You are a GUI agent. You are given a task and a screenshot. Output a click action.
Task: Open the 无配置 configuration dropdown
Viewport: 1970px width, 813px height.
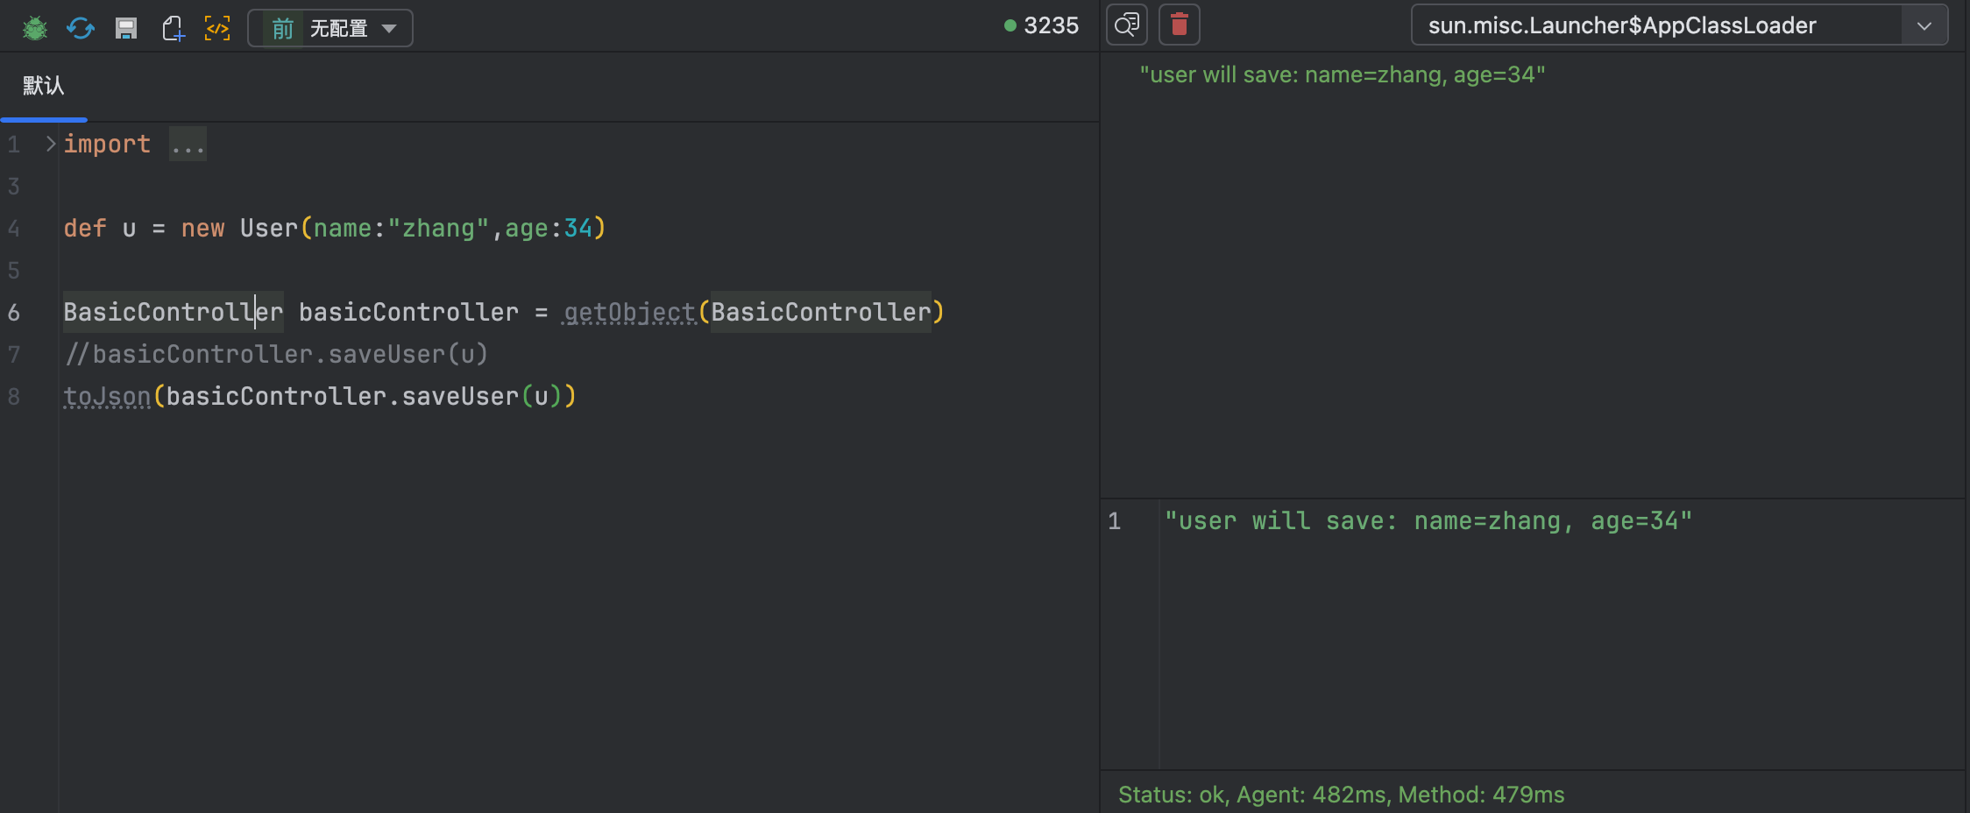tap(330, 28)
